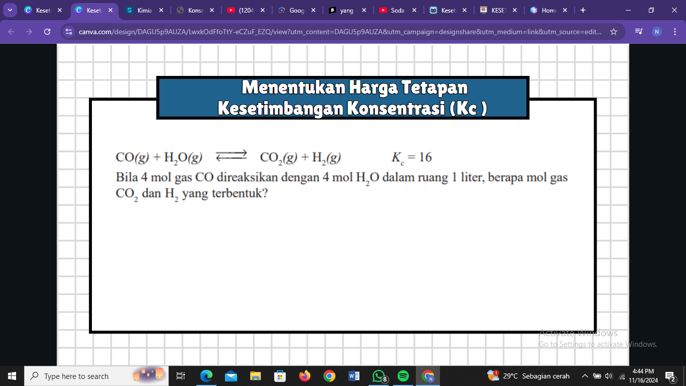Switch to the Konse tab

[196, 10]
